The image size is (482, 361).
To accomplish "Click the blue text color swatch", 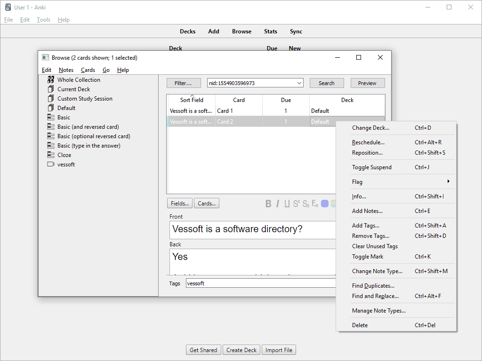I will click(325, 204).
